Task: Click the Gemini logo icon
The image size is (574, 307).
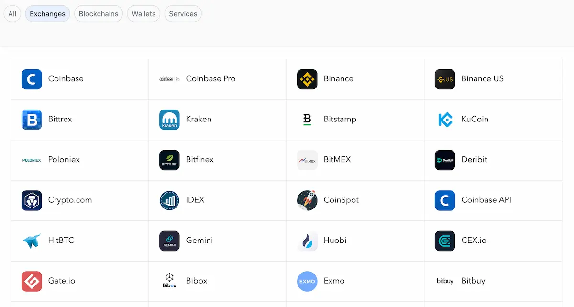Action: (x=169, y=241)
